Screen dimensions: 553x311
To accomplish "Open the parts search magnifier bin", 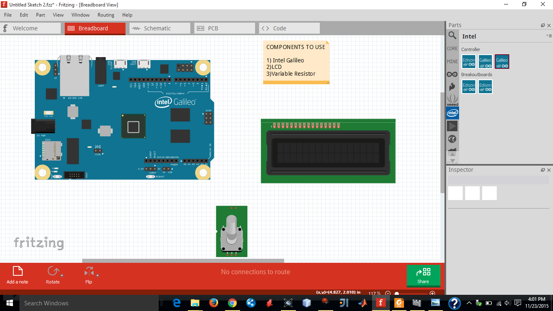I will pos(452,36).
